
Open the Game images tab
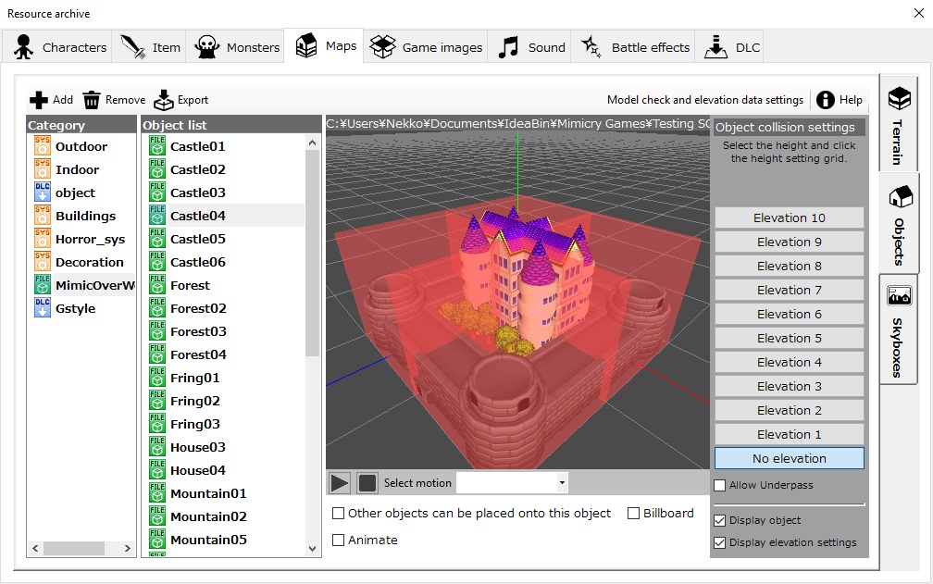(x=426, y=47)
